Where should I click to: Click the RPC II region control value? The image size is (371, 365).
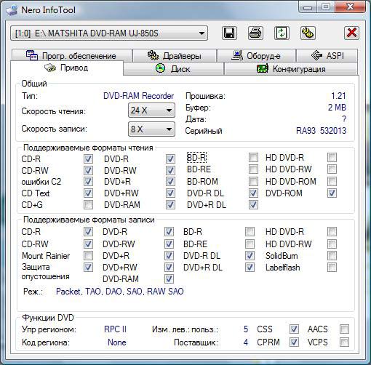coord(115,329)
